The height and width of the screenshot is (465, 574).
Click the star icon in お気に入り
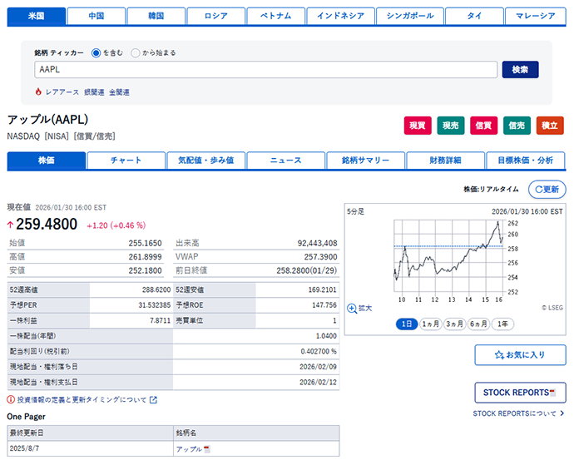(x=499, y=355)
